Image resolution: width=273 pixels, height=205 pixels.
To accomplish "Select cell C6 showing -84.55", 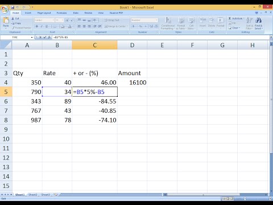I will pos(94,101).
